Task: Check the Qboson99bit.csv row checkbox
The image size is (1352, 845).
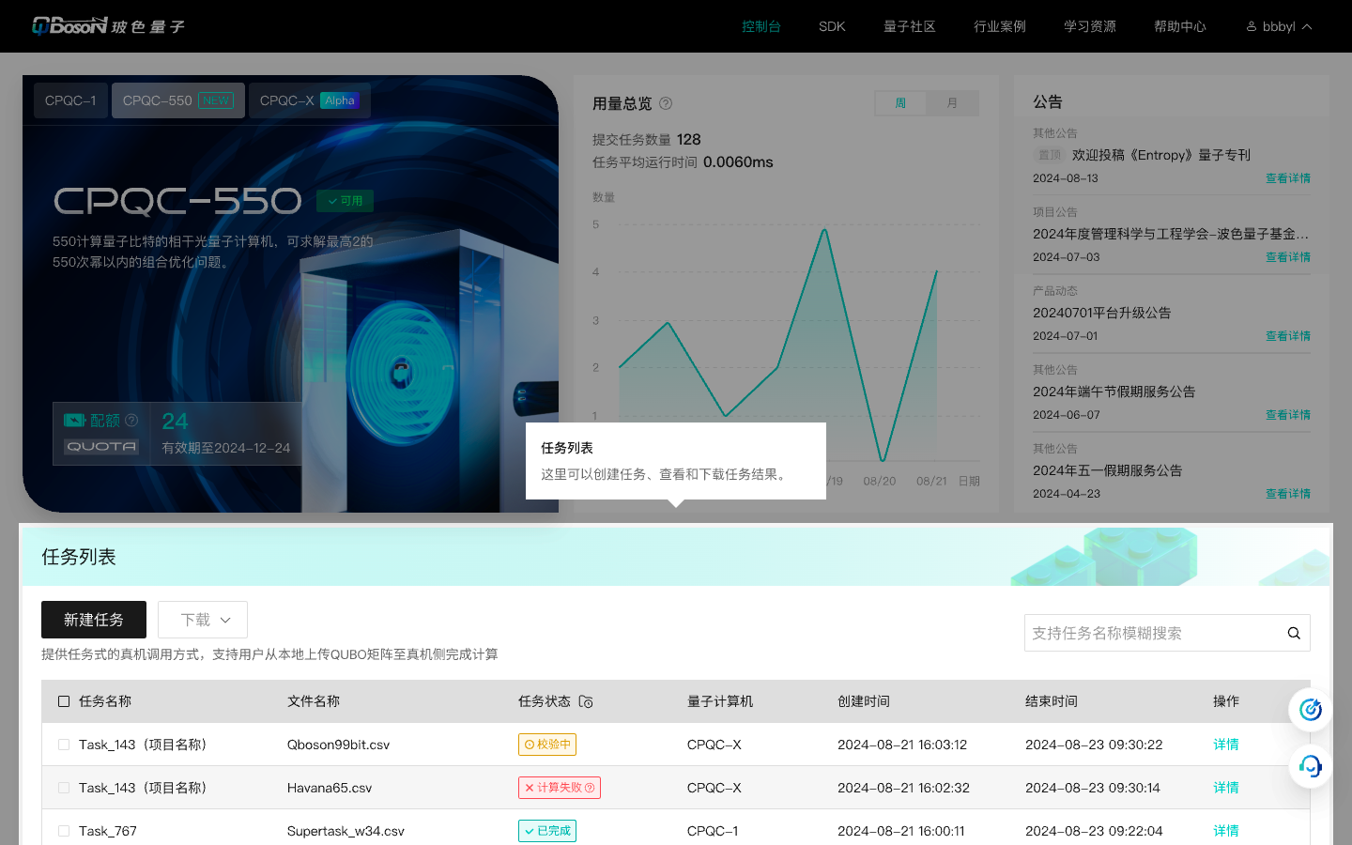Action: [64, 745]
